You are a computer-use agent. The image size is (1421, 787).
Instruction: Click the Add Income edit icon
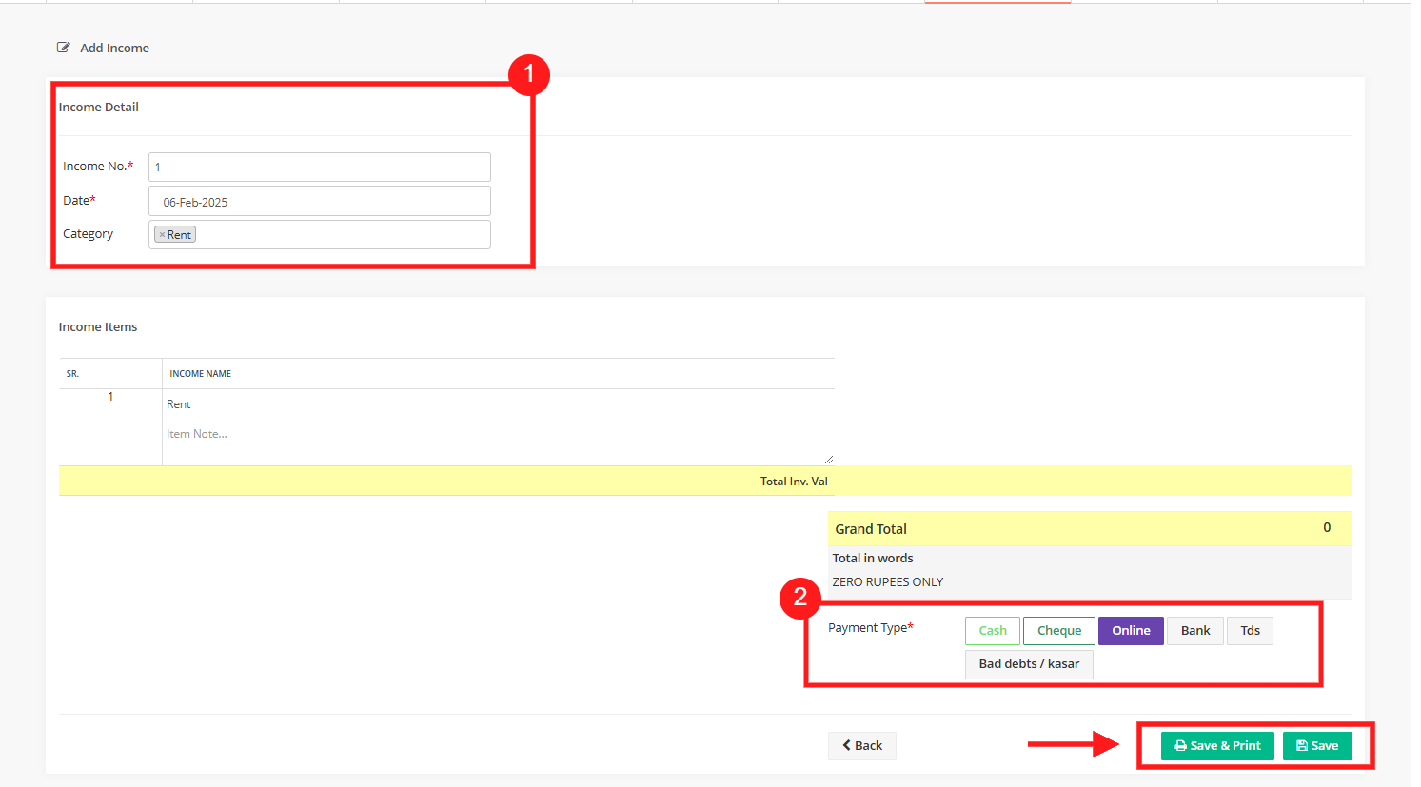tap(64, 48)
